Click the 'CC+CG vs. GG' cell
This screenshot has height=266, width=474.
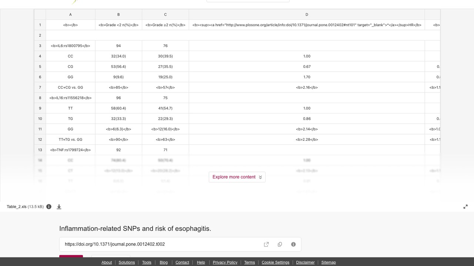coord(70,88)
